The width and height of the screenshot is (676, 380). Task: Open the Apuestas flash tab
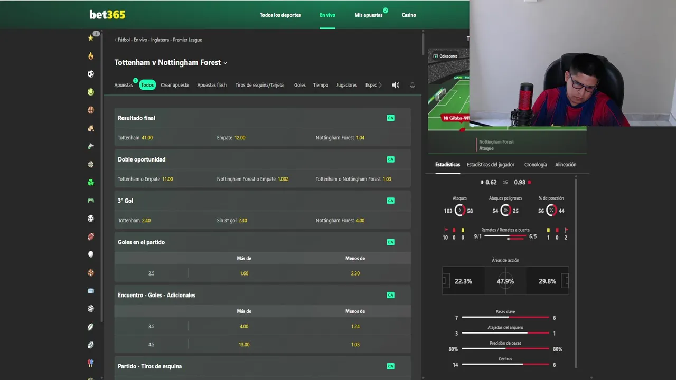click(x=212, y=85)
